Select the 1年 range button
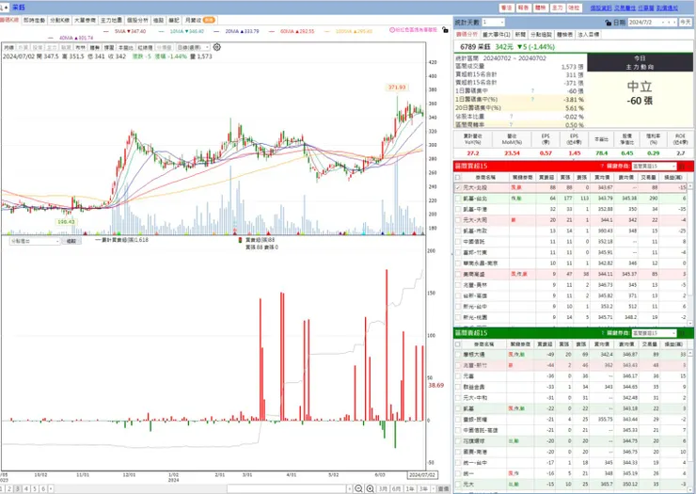The width and height of the screenshot is (696, 494). click(410, 488)
